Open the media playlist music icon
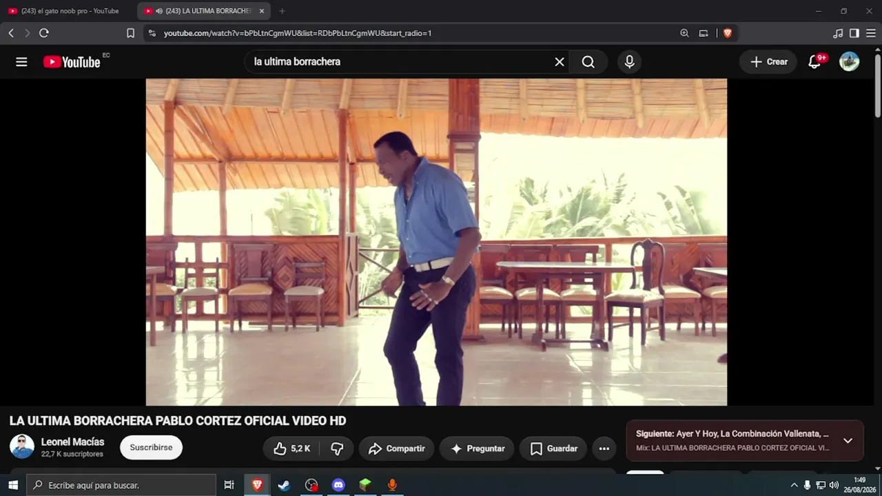The height and width of the screenshot is (496, 882). [838, 33]
